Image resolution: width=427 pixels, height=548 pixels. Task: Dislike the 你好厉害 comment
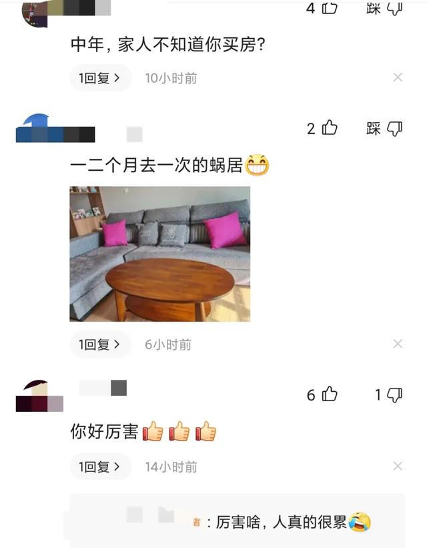coord(394,395)
